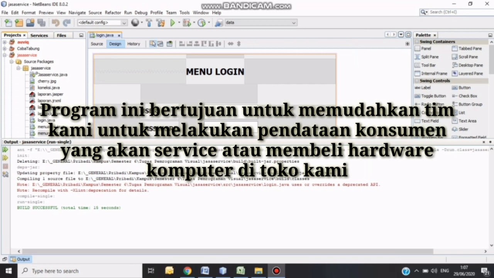
Task: Collapse the jasaservice project node
Action: point(5,55)
